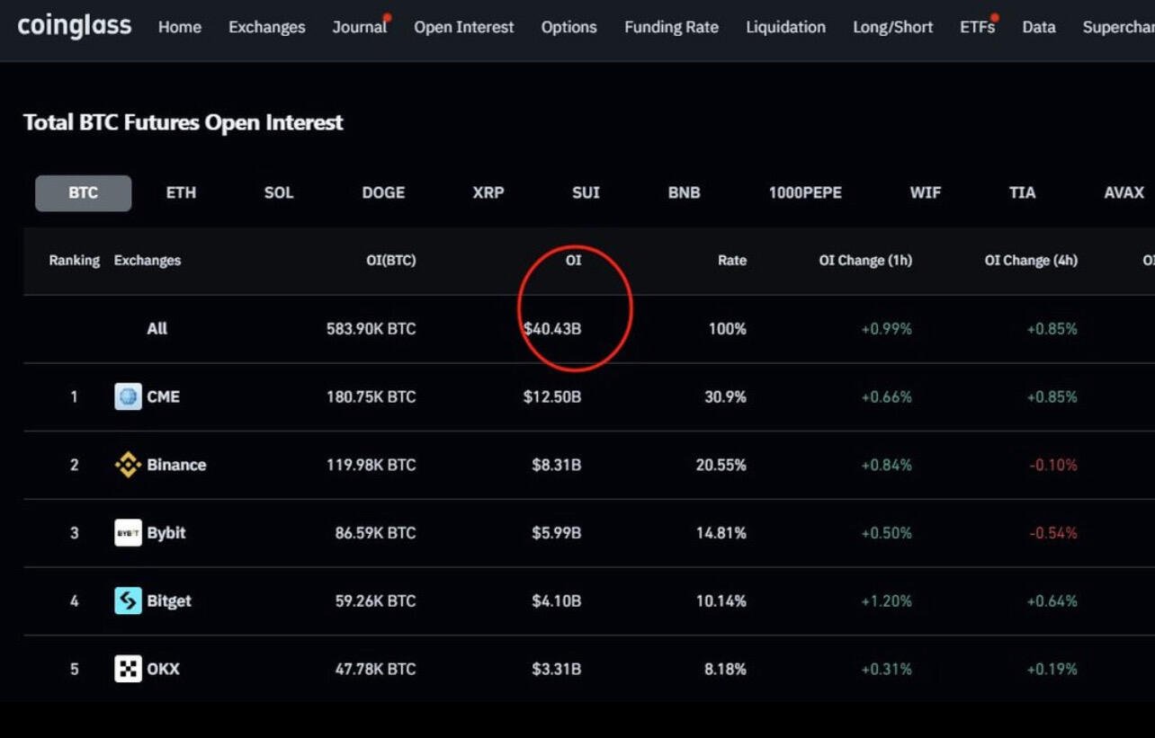Open the Bybit exchange link
The image size is (1155, 738).
click(166, 533)
